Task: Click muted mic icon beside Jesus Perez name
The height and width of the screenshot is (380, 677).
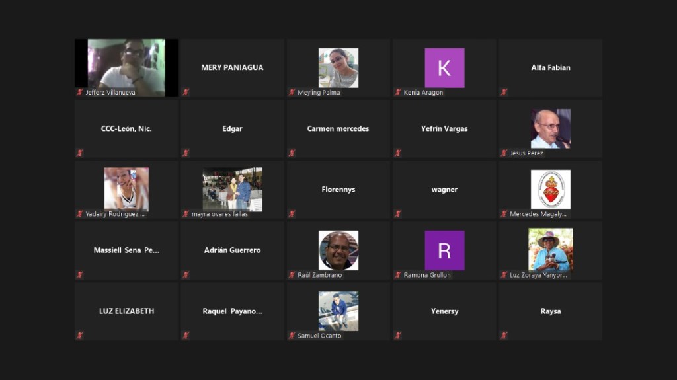Action: pyautogui.click(x=504, y=153)
